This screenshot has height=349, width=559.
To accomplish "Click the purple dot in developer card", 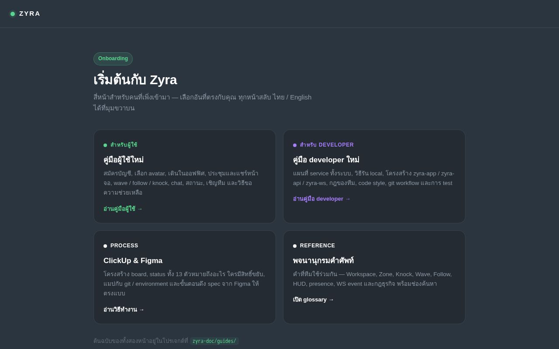I will click(295, 145).
